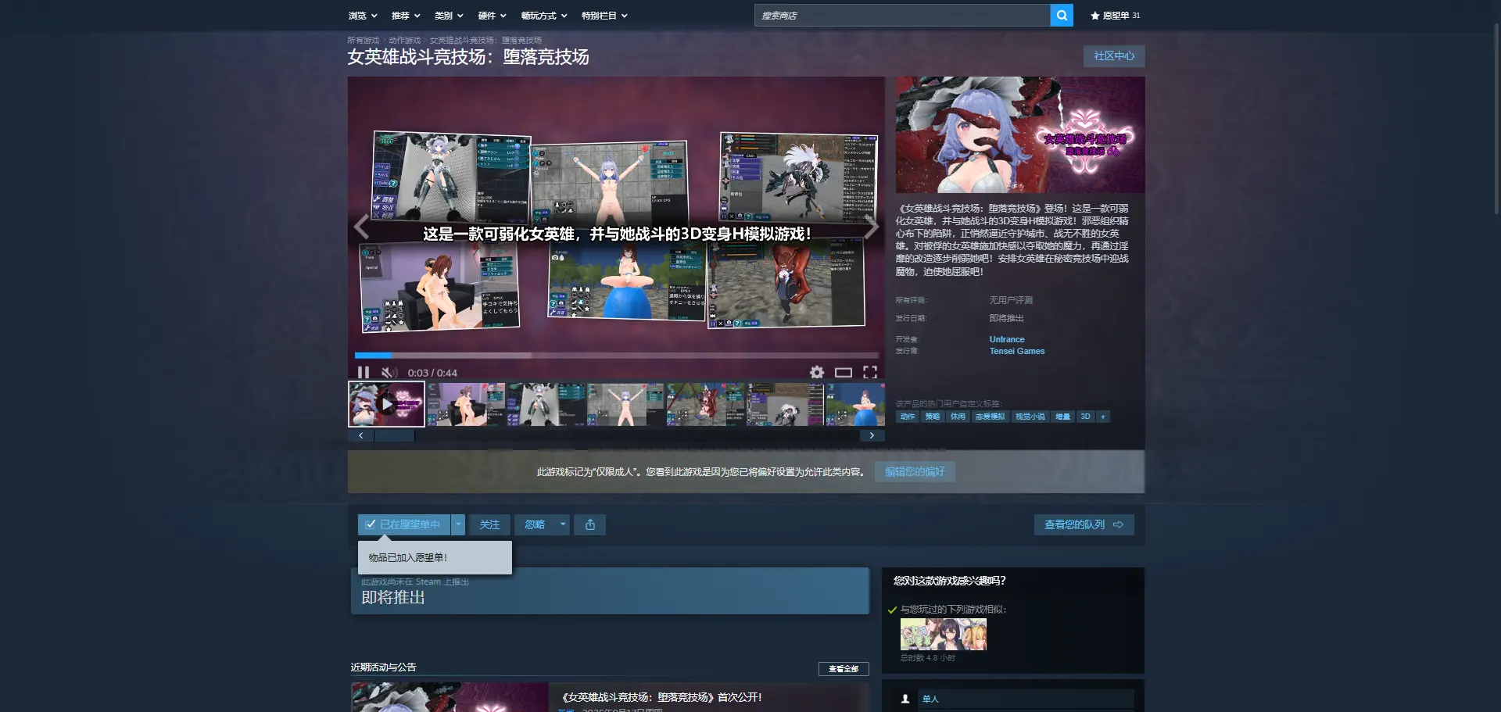Image resolution: width=1501 pixels, height=712 pixels.
Task: Expand the 忽略 ignore dropdown arrow
Action: (x=563, y=524)
